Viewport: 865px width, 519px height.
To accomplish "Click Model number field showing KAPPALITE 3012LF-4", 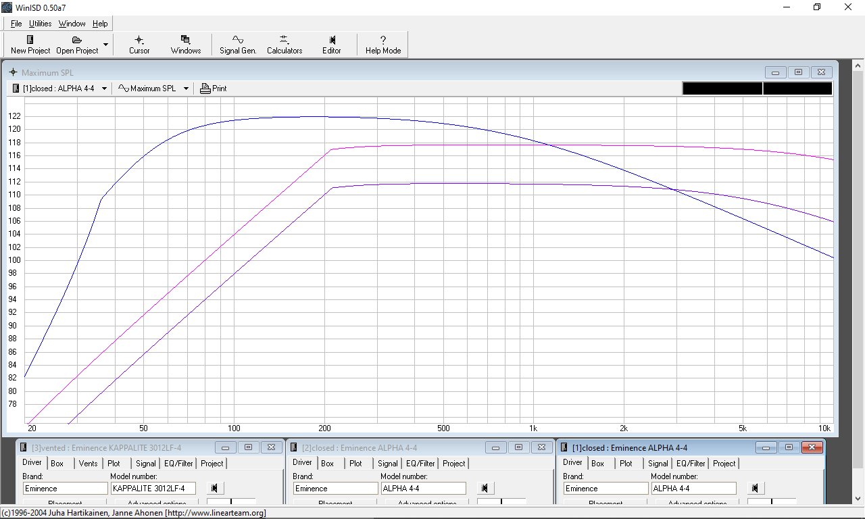I will 153,488.
